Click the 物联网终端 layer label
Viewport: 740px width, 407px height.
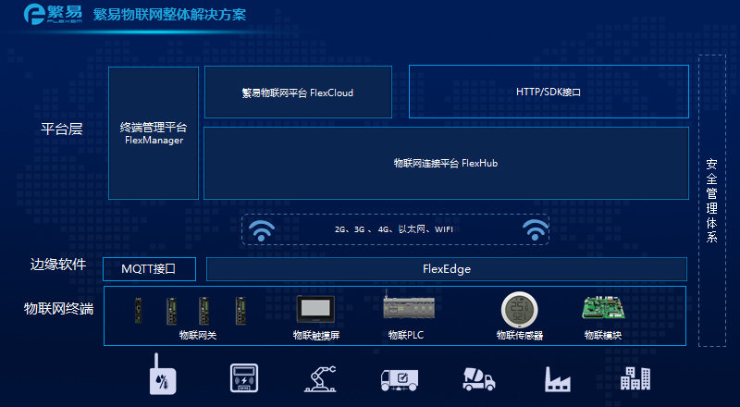pyautogui.click(x=58, y=309)
